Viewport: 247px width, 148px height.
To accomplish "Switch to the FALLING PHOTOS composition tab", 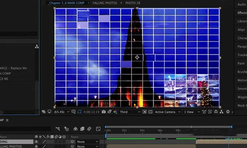I will tap(105, 3).
